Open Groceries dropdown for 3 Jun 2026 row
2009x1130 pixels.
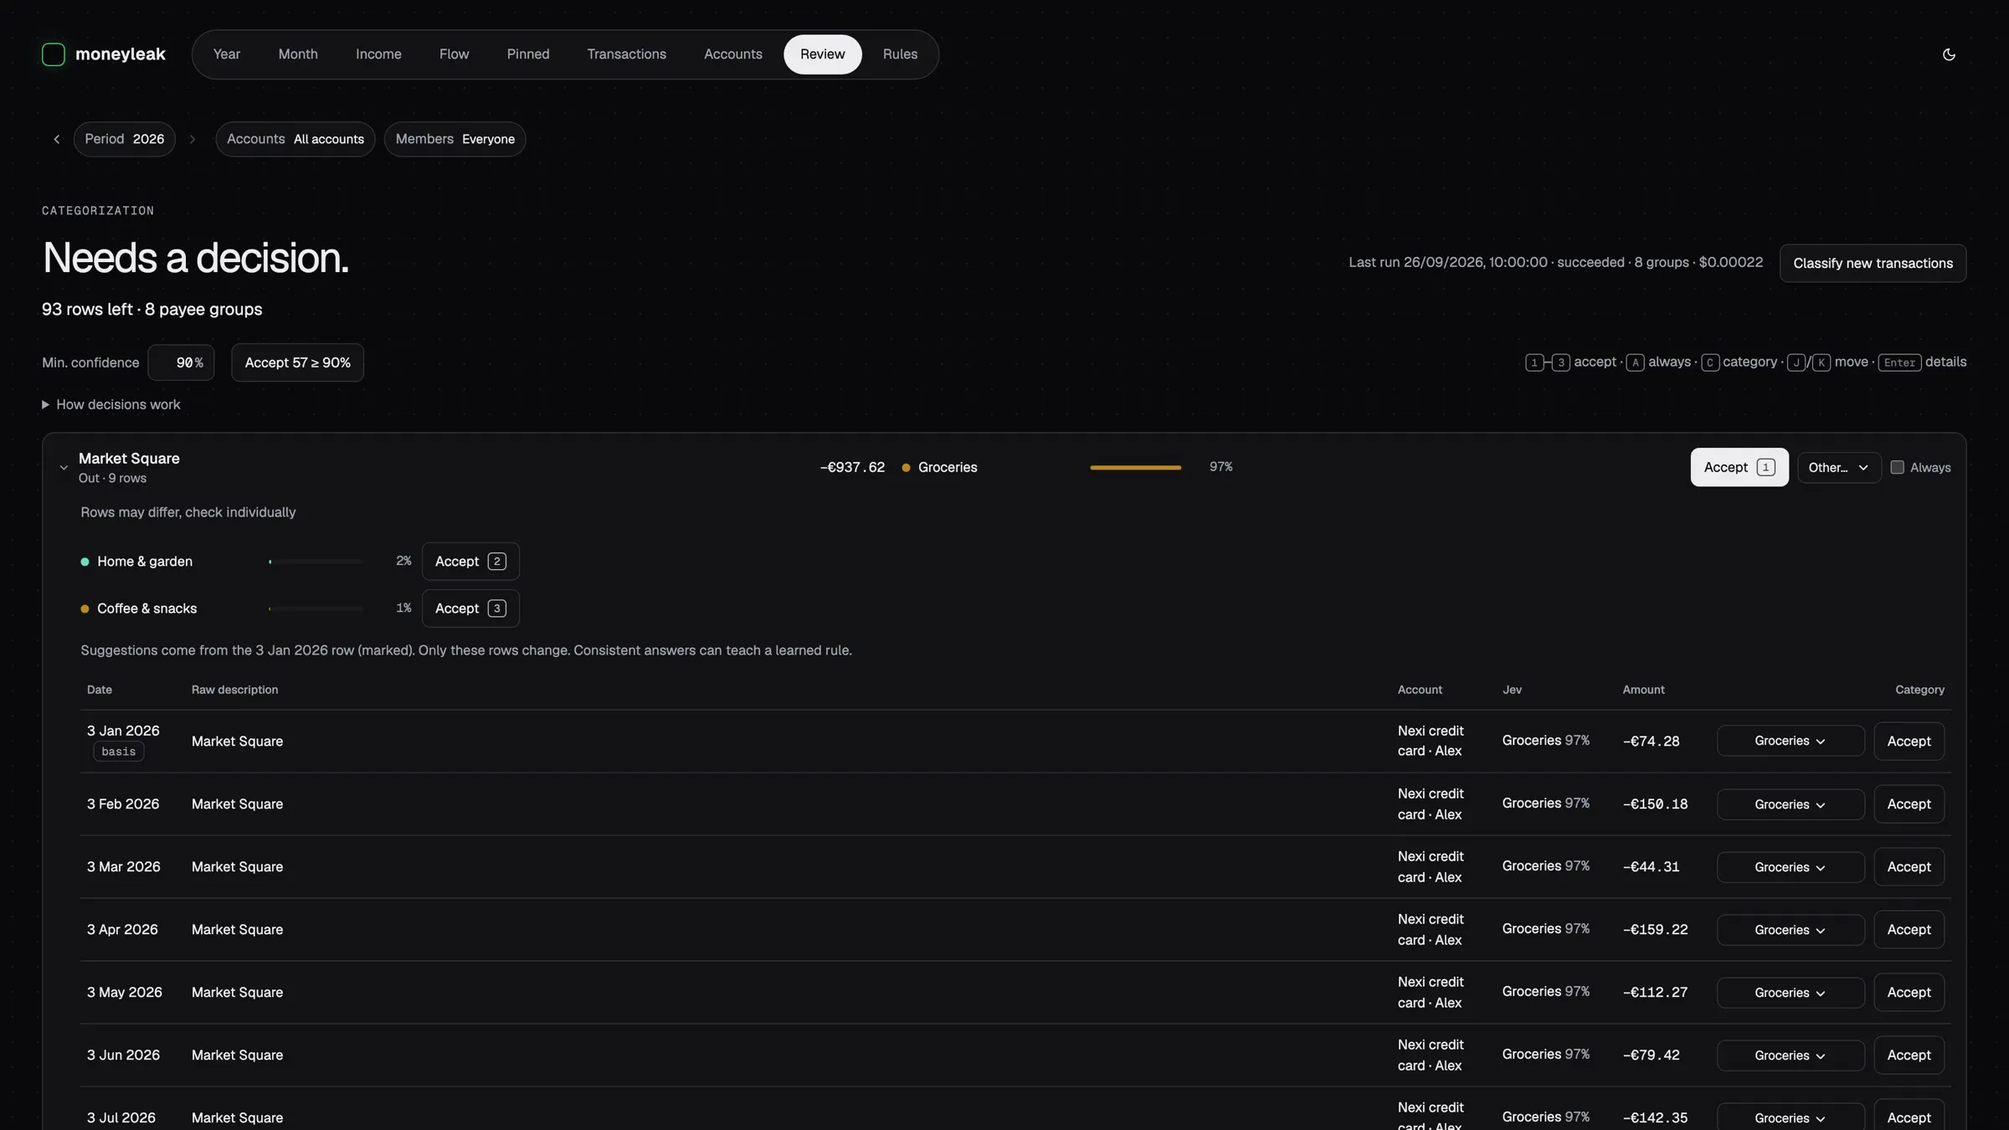point(1791,1056)
